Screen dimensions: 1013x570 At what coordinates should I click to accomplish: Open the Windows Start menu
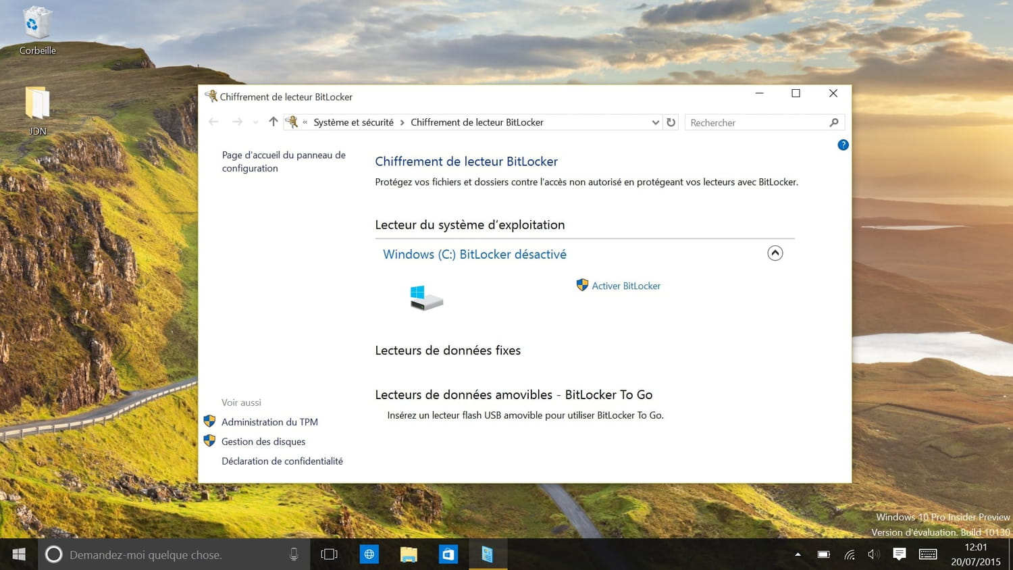(19, 554)
